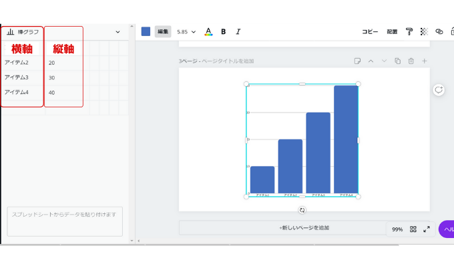Move page up with chevron arrow
The height and width of the screenshot is (260, 454).
(x=371, y=61)
